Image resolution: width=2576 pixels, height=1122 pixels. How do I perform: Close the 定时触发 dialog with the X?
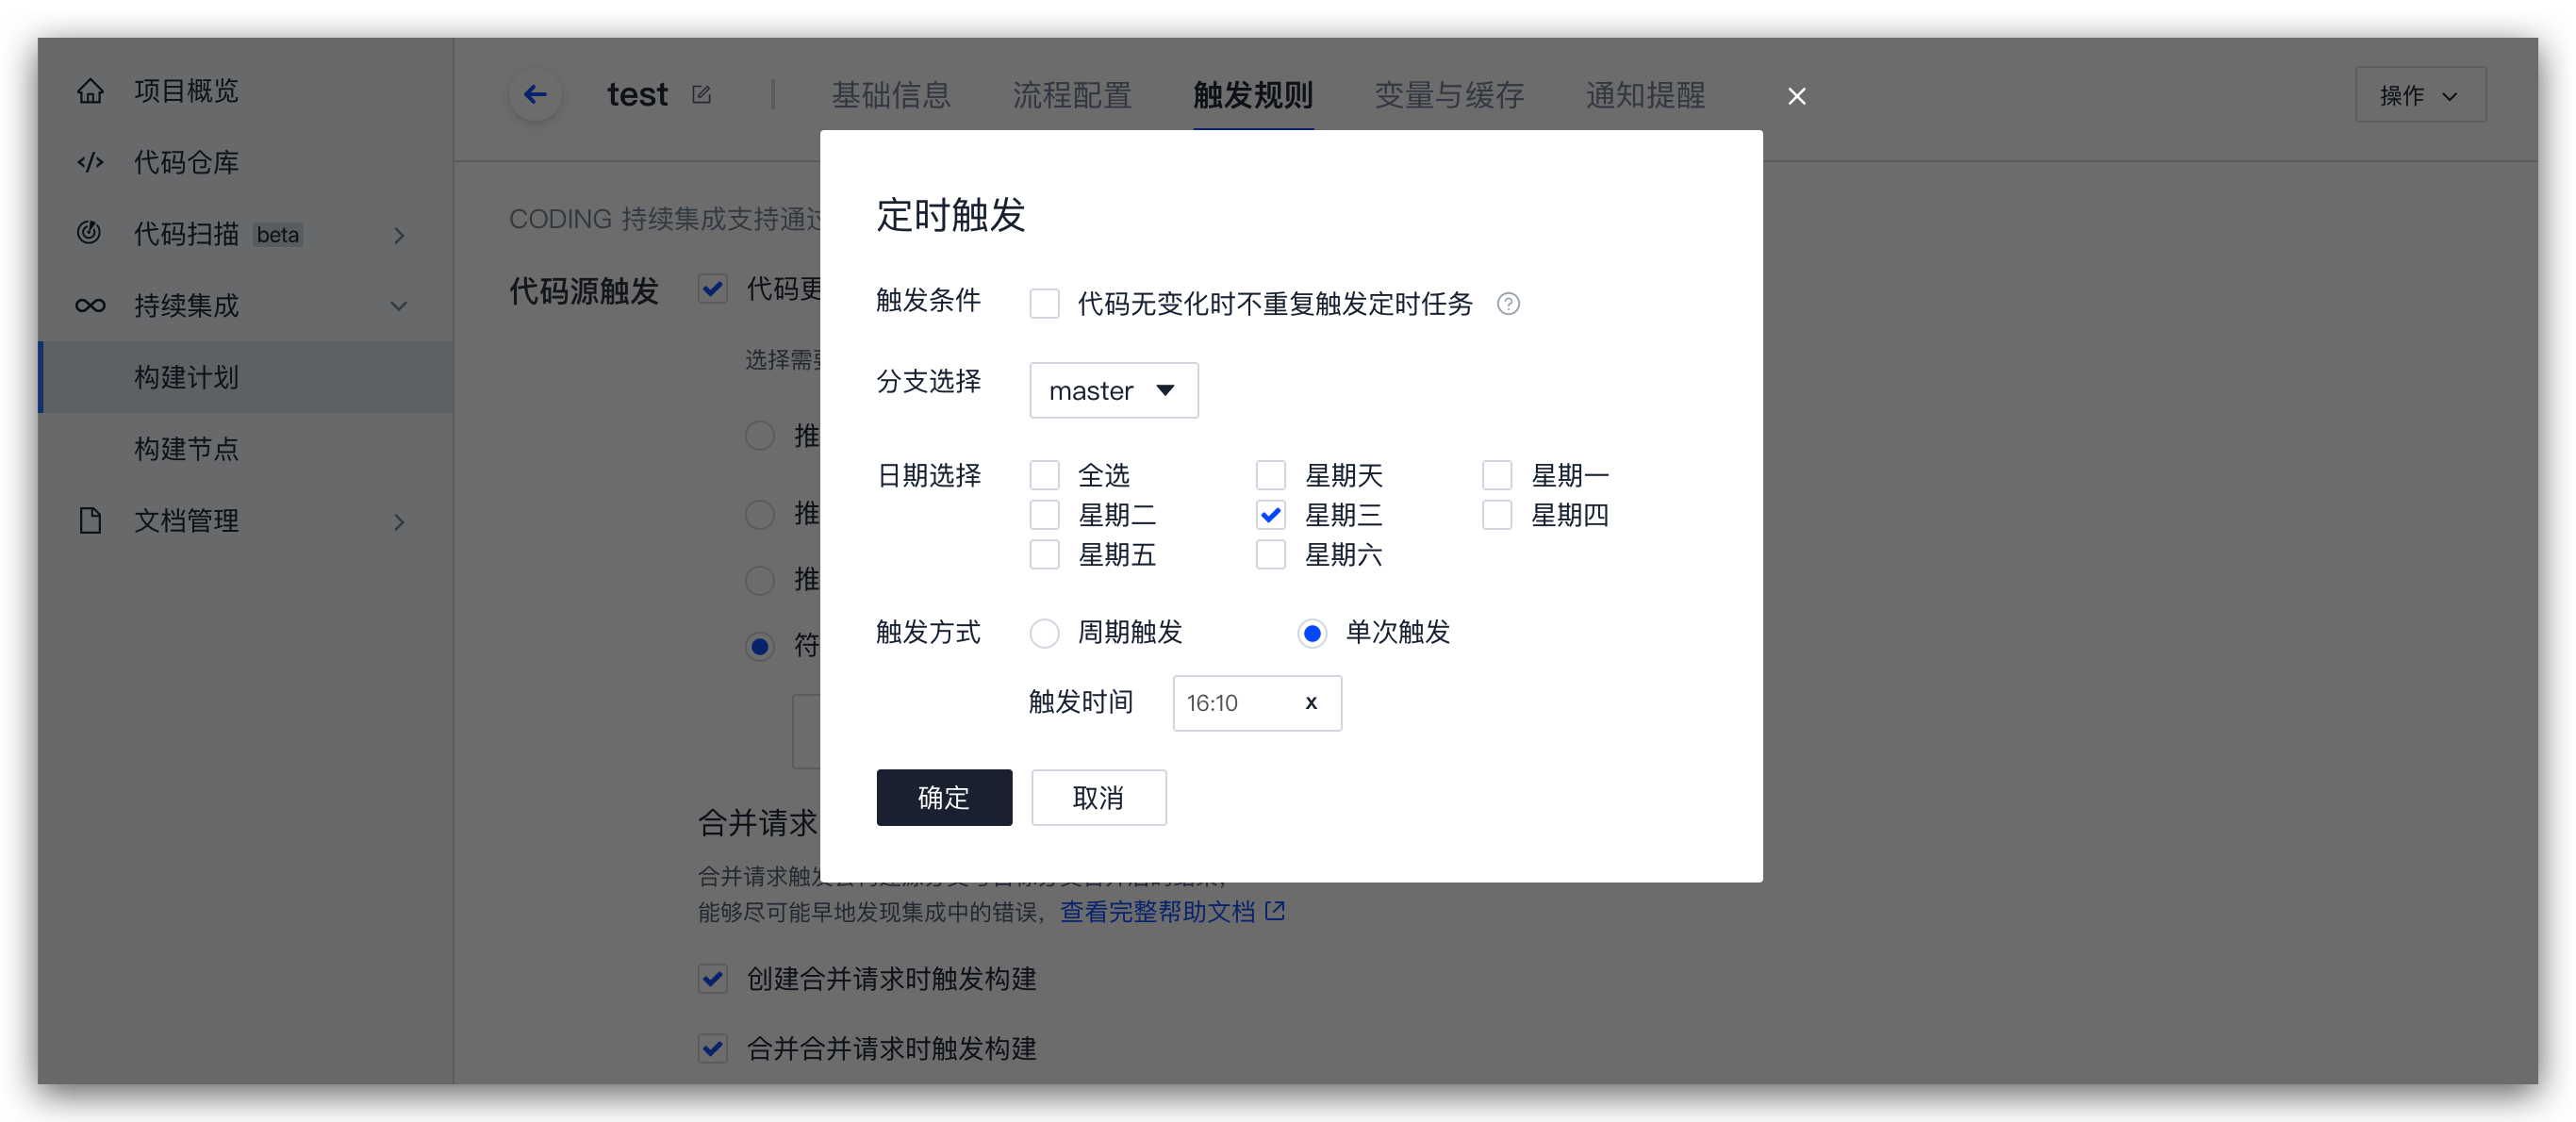point(1796,96)
